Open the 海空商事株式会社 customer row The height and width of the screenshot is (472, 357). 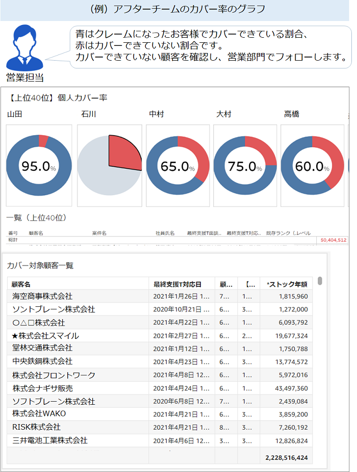pos(42,296)
